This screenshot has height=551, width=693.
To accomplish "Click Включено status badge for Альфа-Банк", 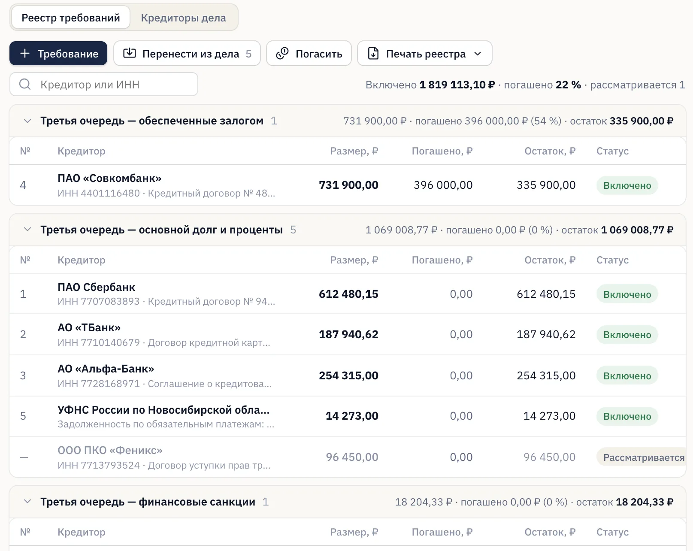I will coord(627,376).
